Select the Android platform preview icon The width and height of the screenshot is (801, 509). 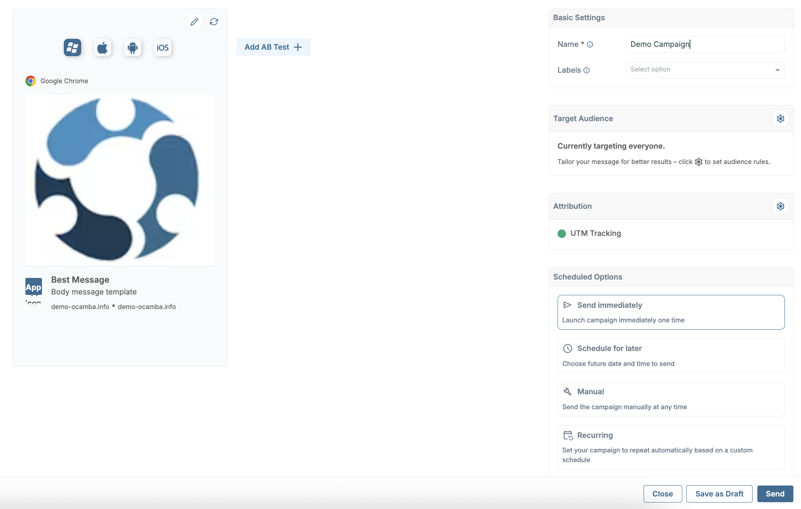132,48
